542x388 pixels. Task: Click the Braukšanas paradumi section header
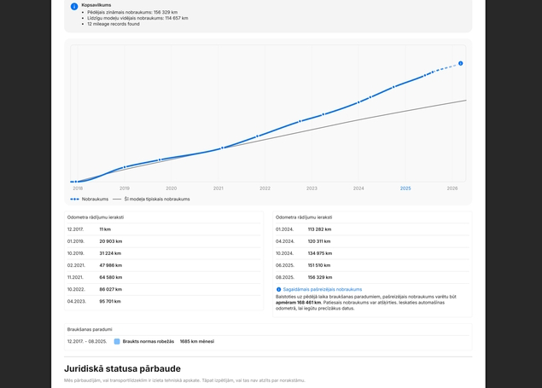pos(90,329)
